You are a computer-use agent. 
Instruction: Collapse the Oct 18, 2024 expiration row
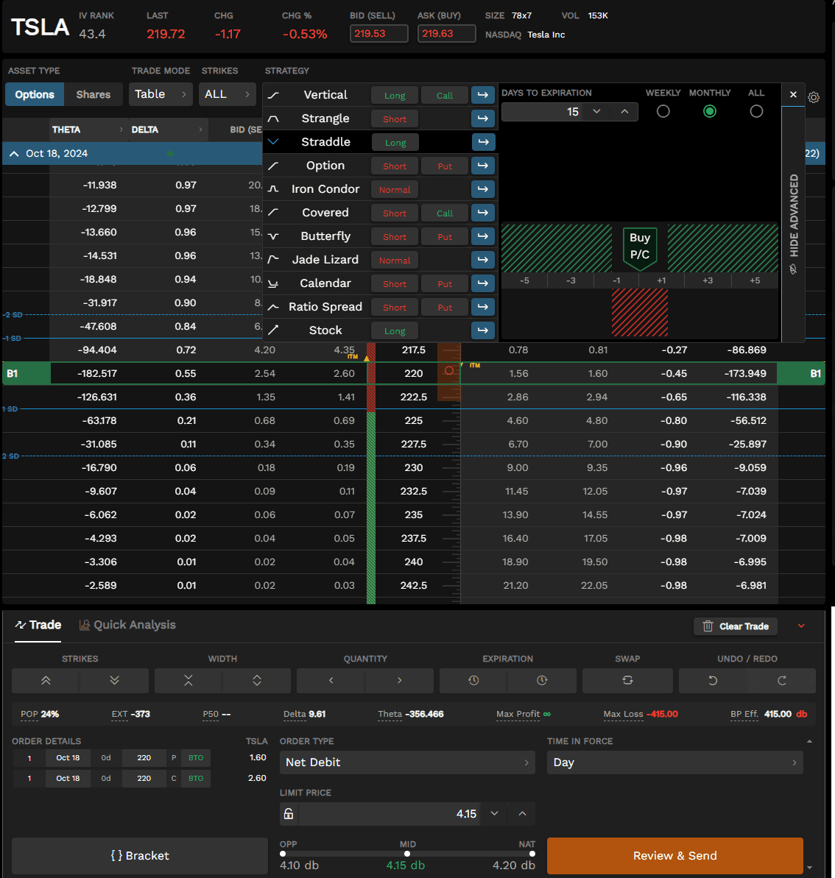point(14,154)
